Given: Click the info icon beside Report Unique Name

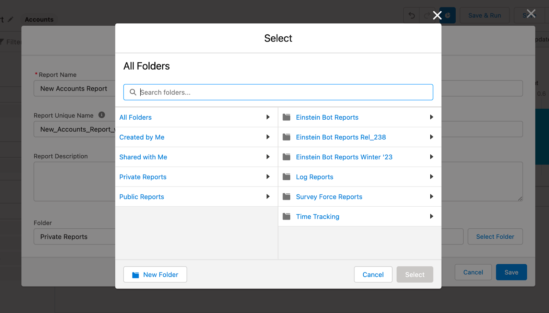Looking at the screenshot, I should 102,115.
